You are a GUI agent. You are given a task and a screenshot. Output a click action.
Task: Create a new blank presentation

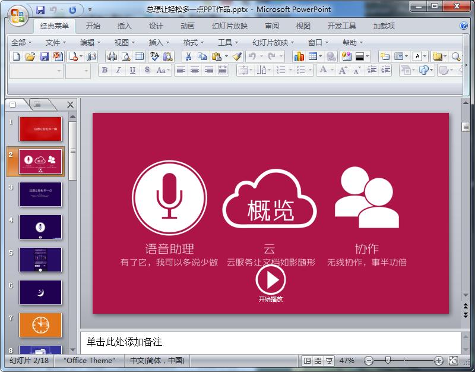[x=17, y=56]
